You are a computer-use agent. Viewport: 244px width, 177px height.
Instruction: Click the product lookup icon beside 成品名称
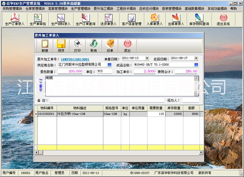pyautogui.click(x=196, y=65)
